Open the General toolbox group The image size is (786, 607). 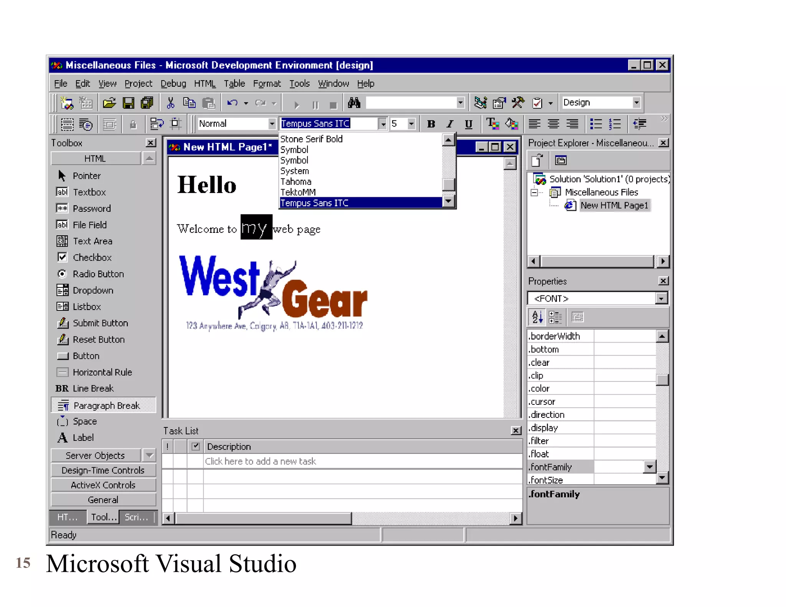[x=103, y=500]
